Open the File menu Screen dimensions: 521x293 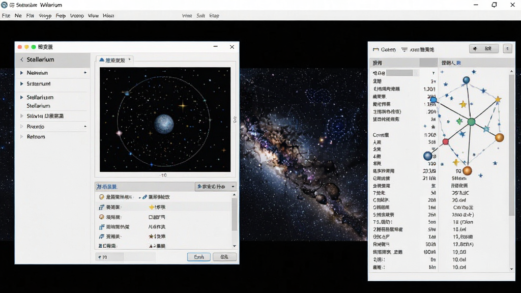point(6,16)
